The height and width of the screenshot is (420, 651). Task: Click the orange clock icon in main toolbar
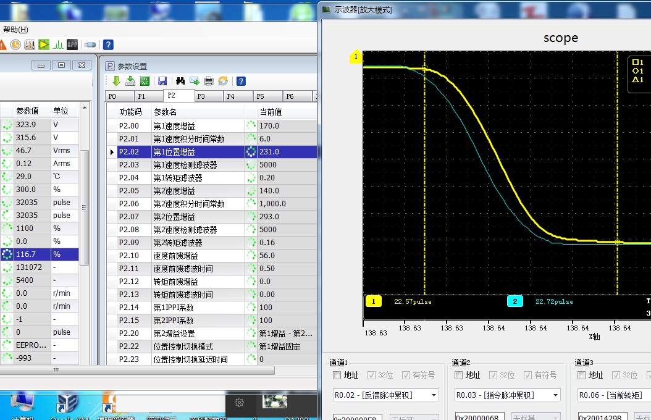click(x=15, y=44)
